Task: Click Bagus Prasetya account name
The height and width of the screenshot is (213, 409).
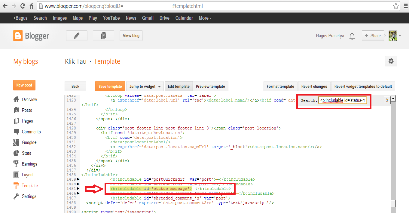Action: tap(330, 36)
